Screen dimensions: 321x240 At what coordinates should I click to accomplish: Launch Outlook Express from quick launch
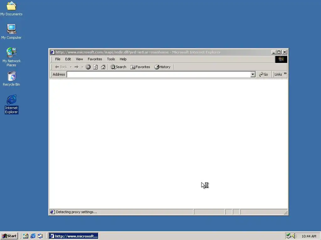coord(40,236)
